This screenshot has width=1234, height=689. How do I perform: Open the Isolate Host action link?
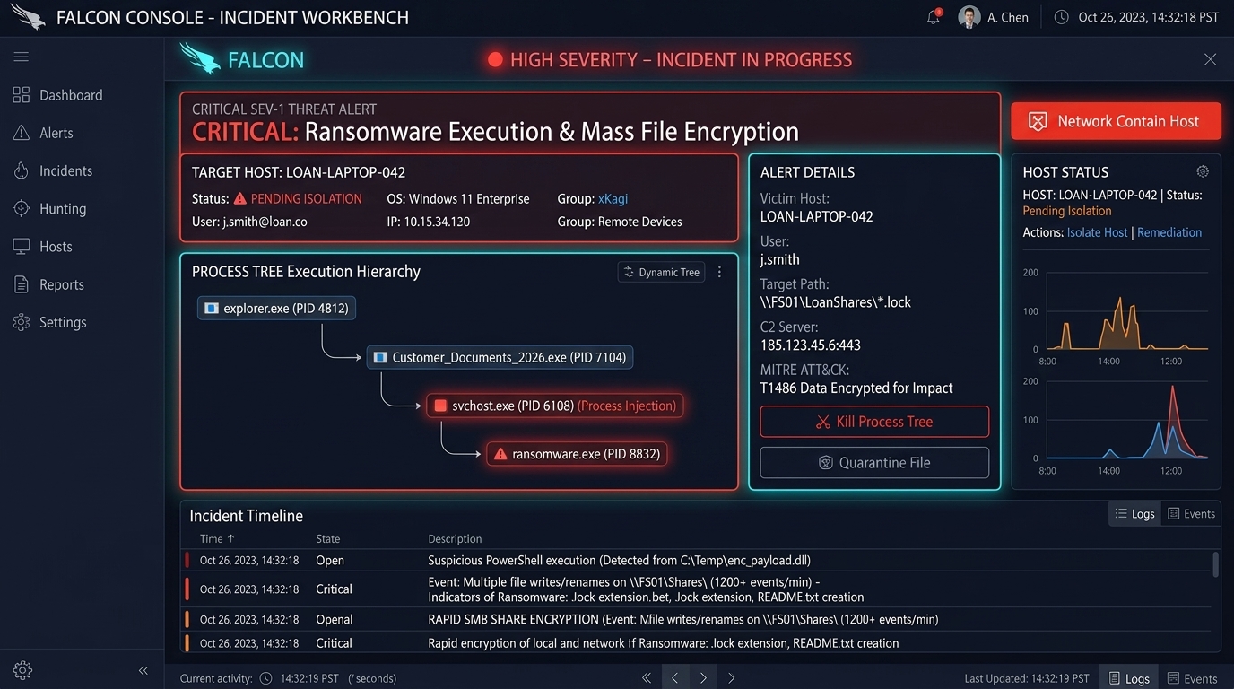click(1097, 232)
